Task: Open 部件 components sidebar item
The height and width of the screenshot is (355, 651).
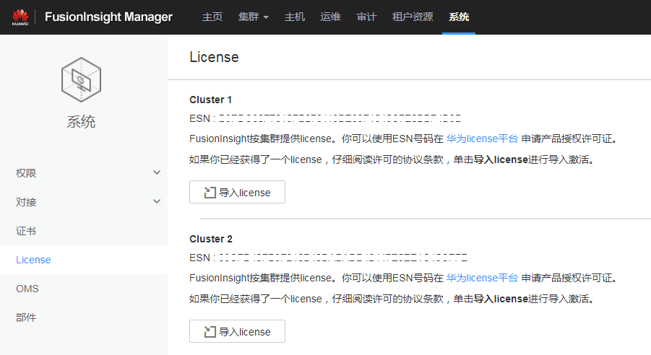Action: (x=26, y=317)
